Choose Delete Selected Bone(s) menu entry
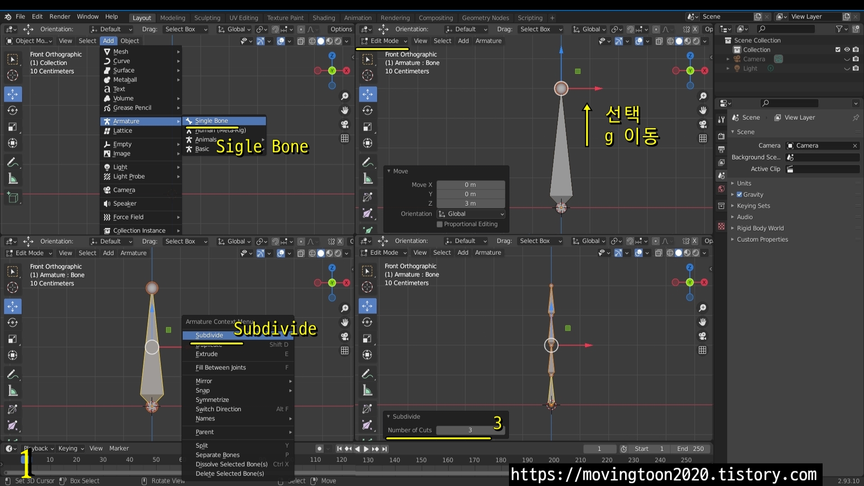Viewport: 864px width, 486px height. point(238,473)
